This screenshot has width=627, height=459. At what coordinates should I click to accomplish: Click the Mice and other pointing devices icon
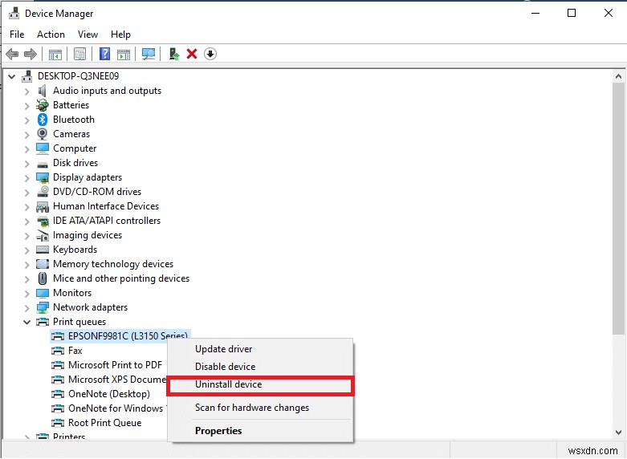(43, 278)
